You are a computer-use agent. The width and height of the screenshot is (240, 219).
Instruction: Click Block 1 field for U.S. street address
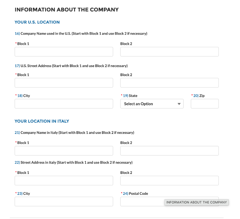(64, 83)
